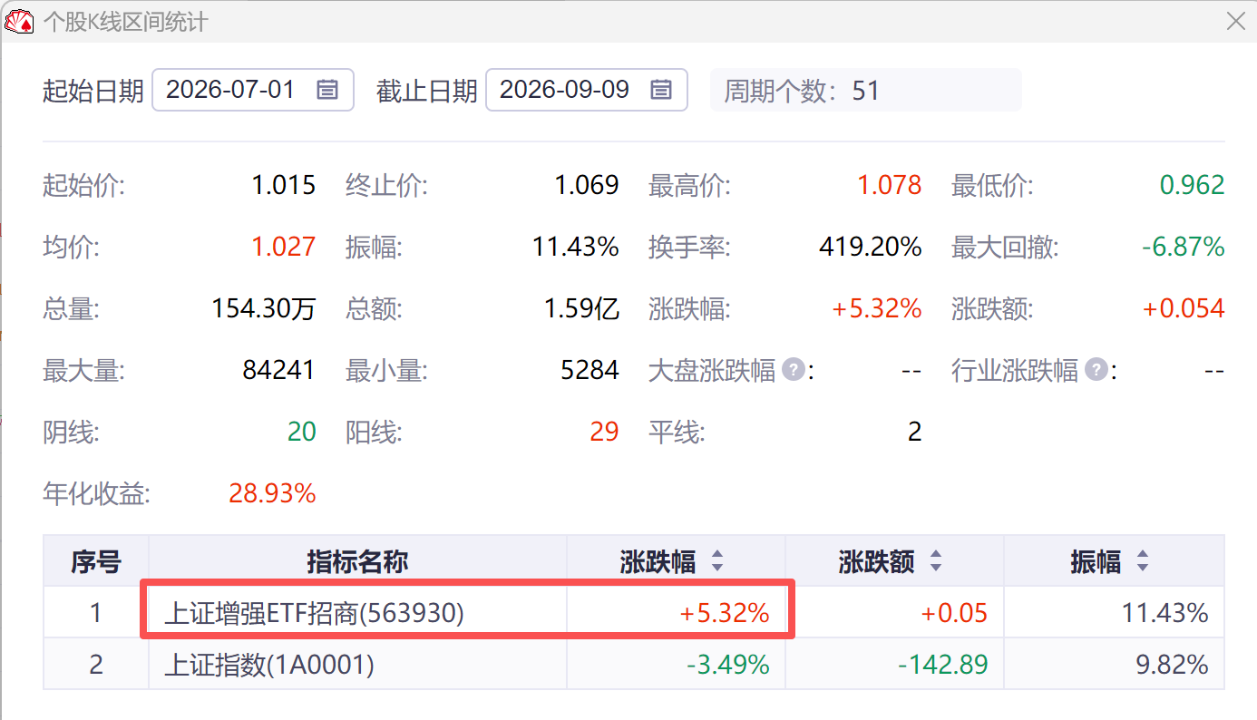Open the calendar picker for 截止日期
1257x720 pixels.
click(661, 89)
